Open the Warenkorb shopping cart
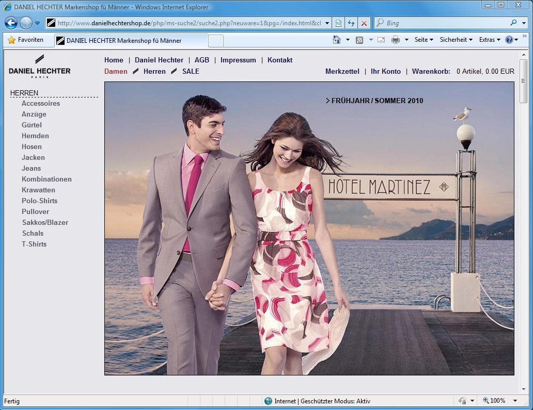 pyautogui.click(x=431, y=71)
